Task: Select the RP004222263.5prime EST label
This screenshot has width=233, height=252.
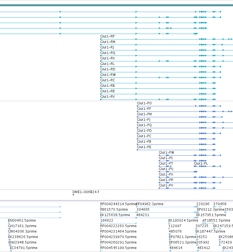Action: click(118, 226)
